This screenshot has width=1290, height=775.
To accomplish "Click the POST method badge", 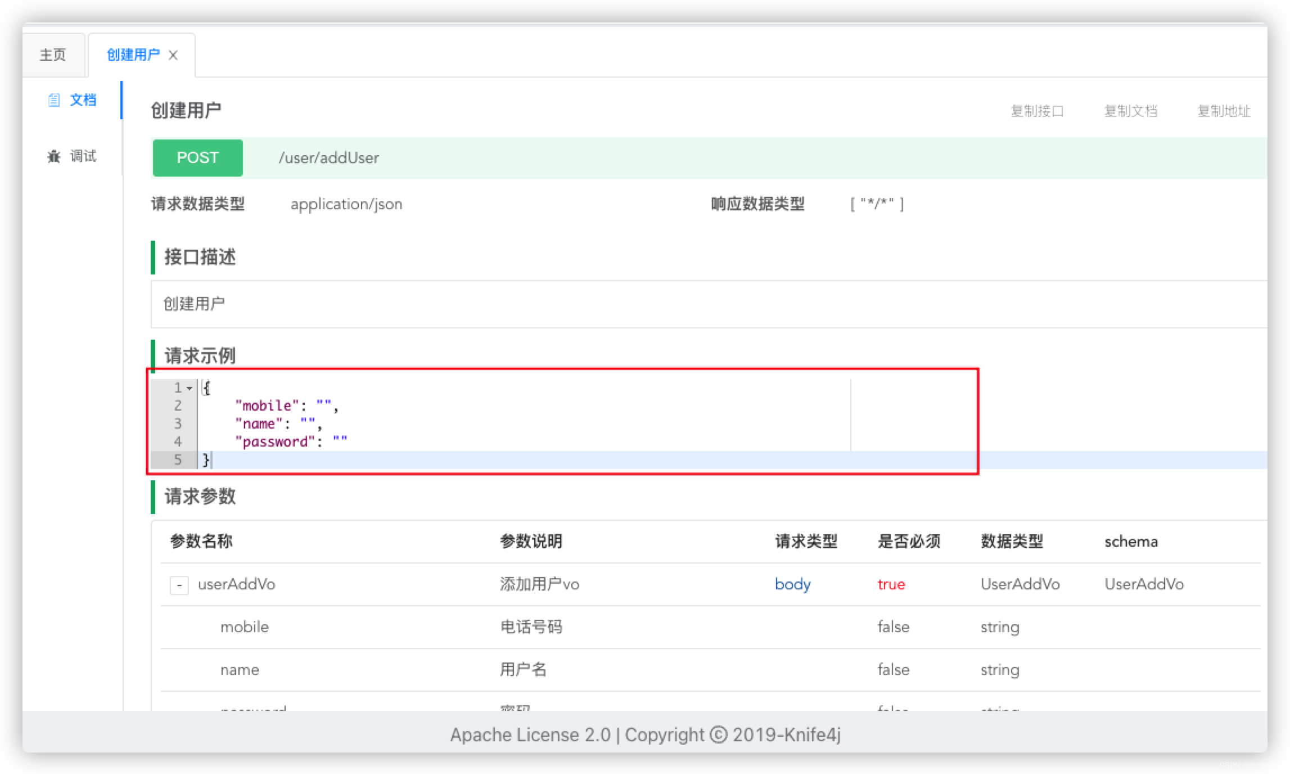I will coord(197,157).
